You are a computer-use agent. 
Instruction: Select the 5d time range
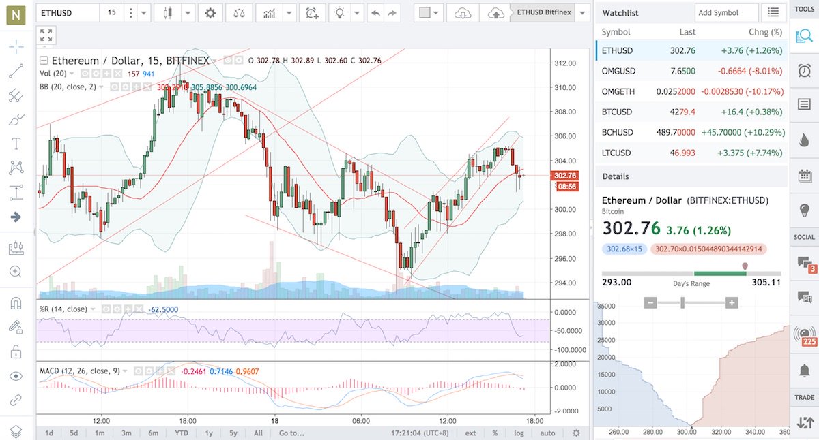pos(74,433)
